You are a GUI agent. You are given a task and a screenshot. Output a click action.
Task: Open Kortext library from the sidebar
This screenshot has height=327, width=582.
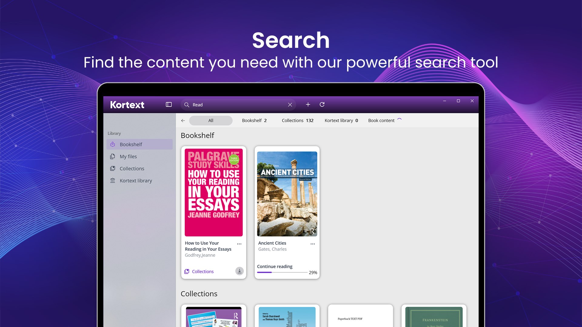(112, 180)
